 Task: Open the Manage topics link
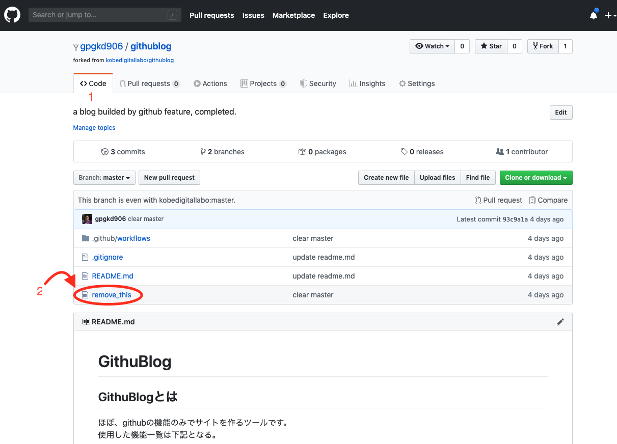point(94,128)
